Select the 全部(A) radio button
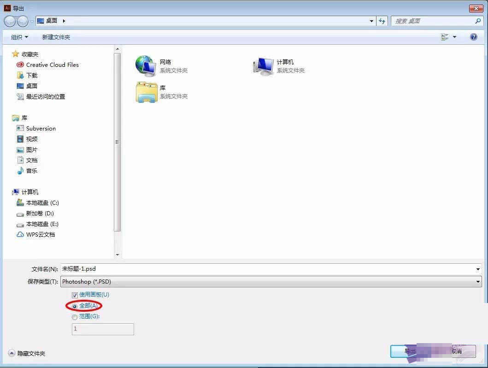 point(74,306)
